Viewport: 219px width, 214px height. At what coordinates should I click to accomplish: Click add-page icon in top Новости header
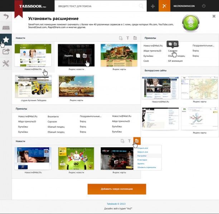point(121,38)
